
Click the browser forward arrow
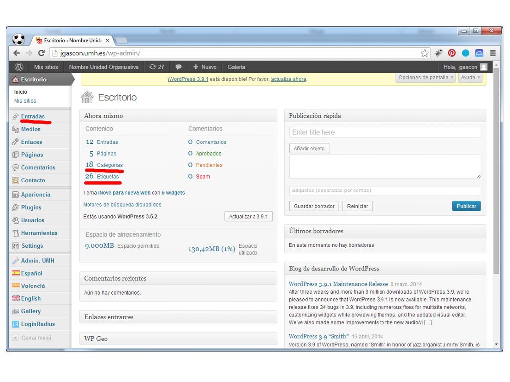coord(29,53)
